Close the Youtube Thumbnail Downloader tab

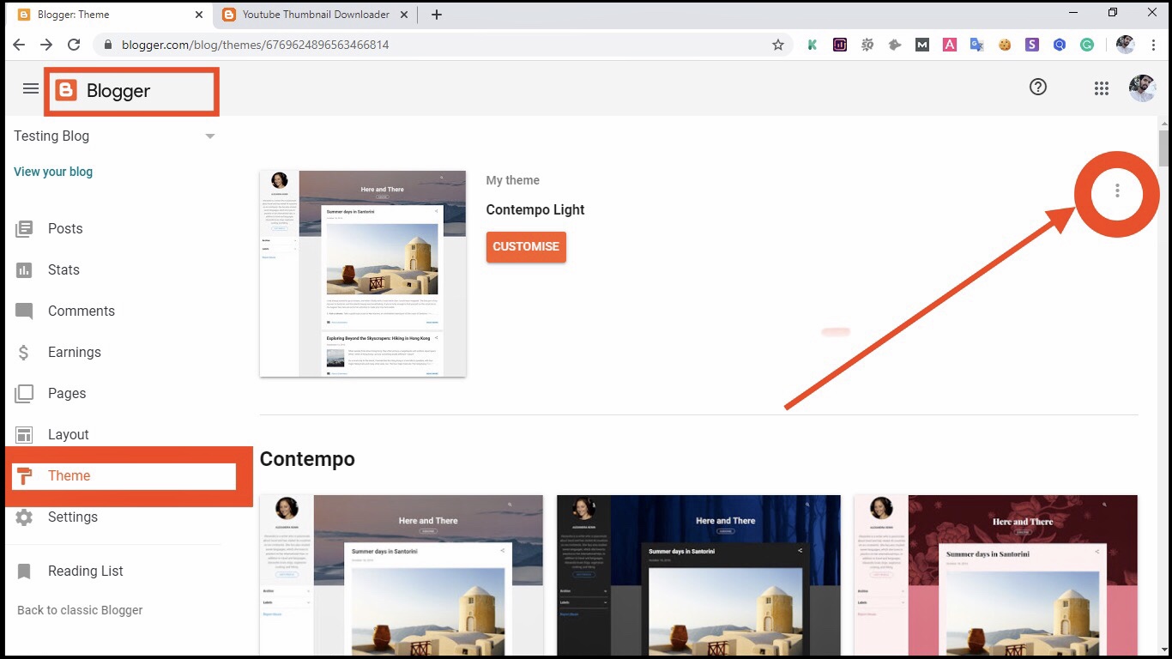(403, 15)
